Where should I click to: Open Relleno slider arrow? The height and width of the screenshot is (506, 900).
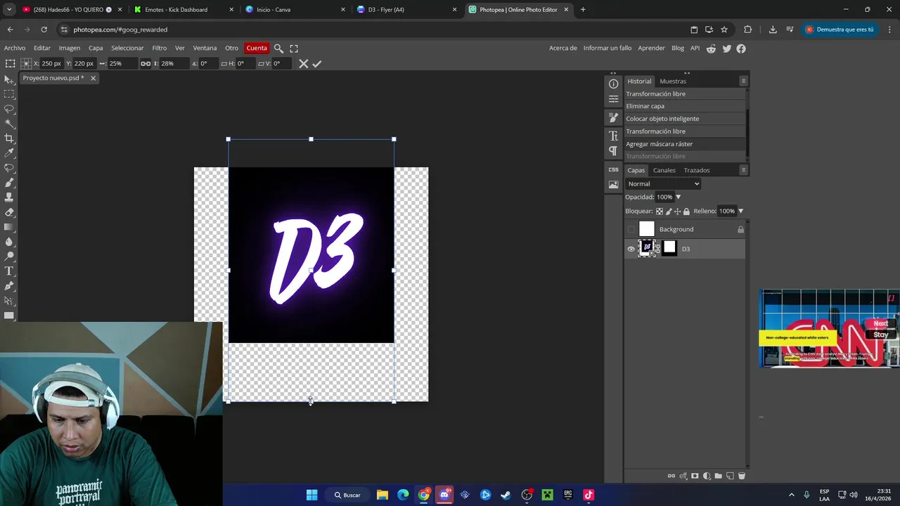coord(740,211)
